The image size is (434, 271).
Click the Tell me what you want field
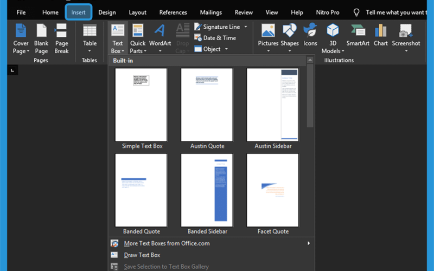[x=396, y=12]
